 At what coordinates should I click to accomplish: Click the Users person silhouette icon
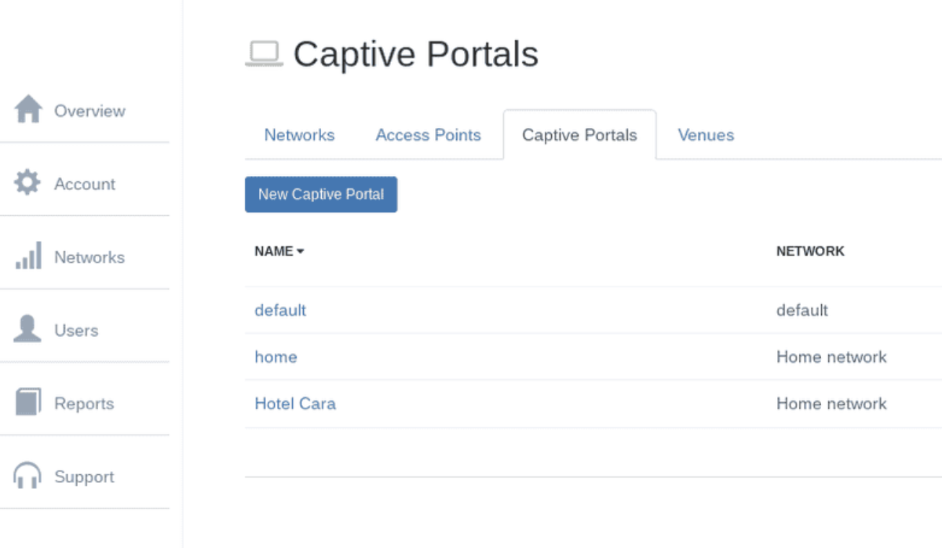(x=27, y=329)
